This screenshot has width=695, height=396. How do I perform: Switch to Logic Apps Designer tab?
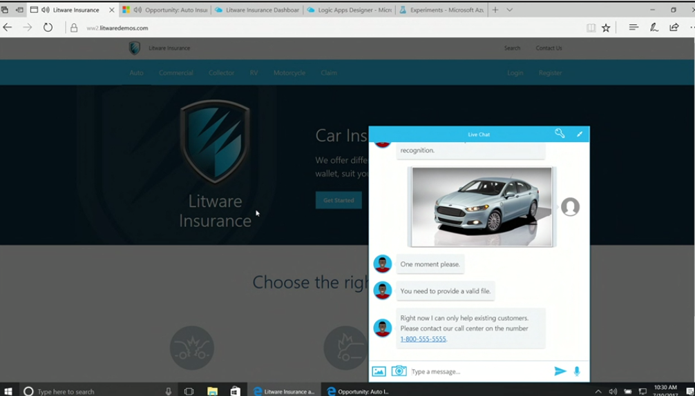click(x=348, y=10)
